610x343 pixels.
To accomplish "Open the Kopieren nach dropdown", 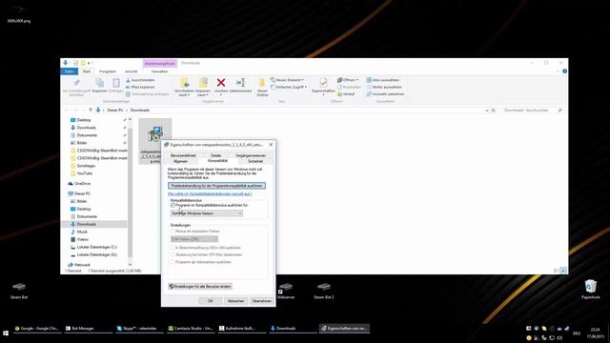I will tap(203, 93).
